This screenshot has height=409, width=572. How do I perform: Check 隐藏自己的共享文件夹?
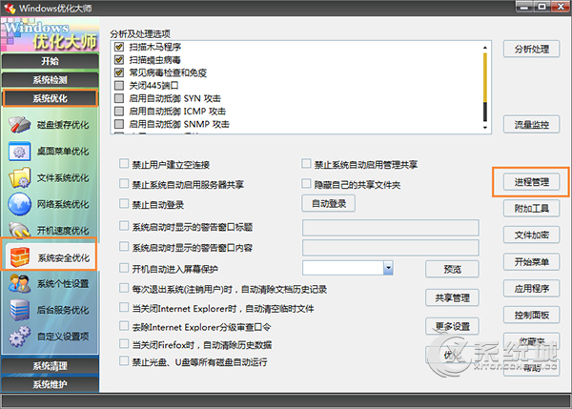[306, 183]
